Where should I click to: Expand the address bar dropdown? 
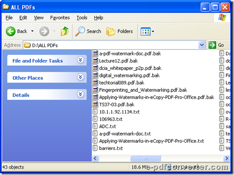pyautogui.click(x=202, y=45)
